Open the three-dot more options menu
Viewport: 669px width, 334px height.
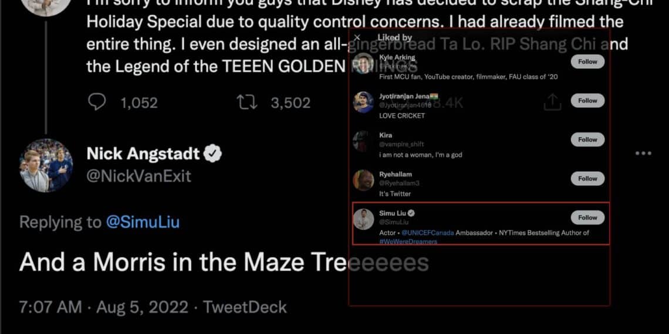tap(643, 154)
